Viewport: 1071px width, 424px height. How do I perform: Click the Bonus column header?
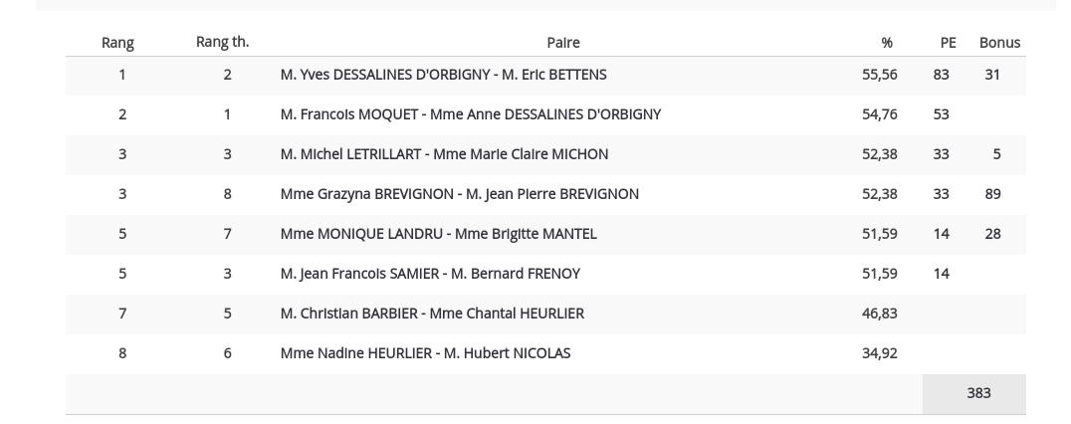coord(1000,43)
